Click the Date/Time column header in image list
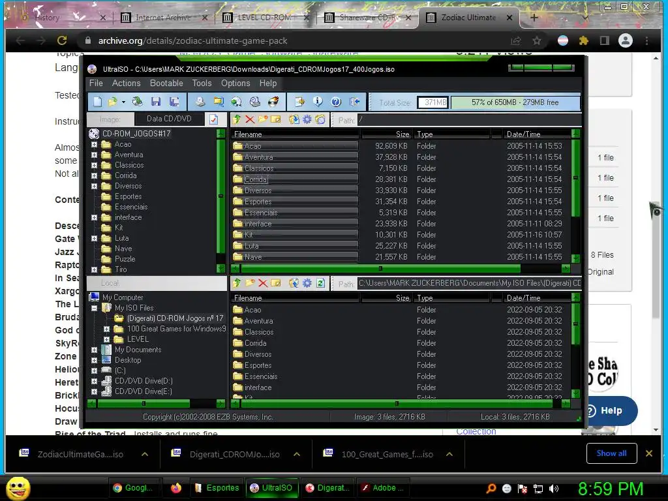This screenshot has height=501, width=668. point(536,134)
